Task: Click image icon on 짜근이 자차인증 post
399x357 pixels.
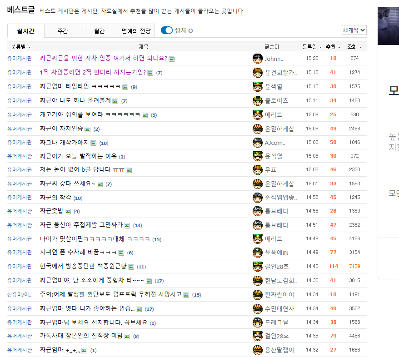Action: coord(88,129)
